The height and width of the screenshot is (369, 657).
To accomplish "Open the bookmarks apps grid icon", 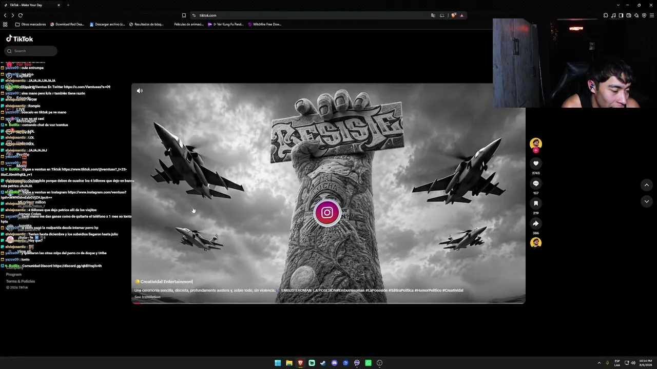I will click(5, 24).
